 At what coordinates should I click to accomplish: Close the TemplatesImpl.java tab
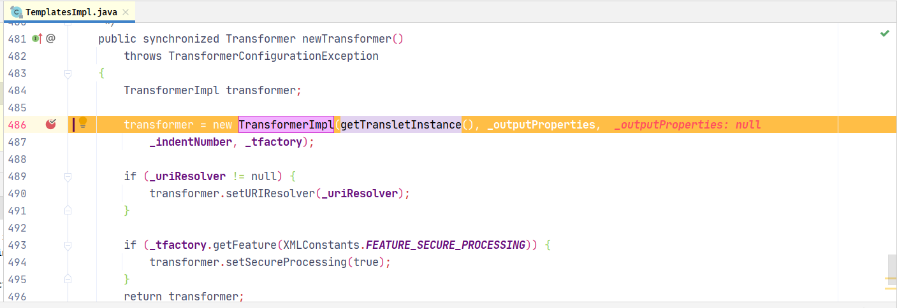point(126,12)
